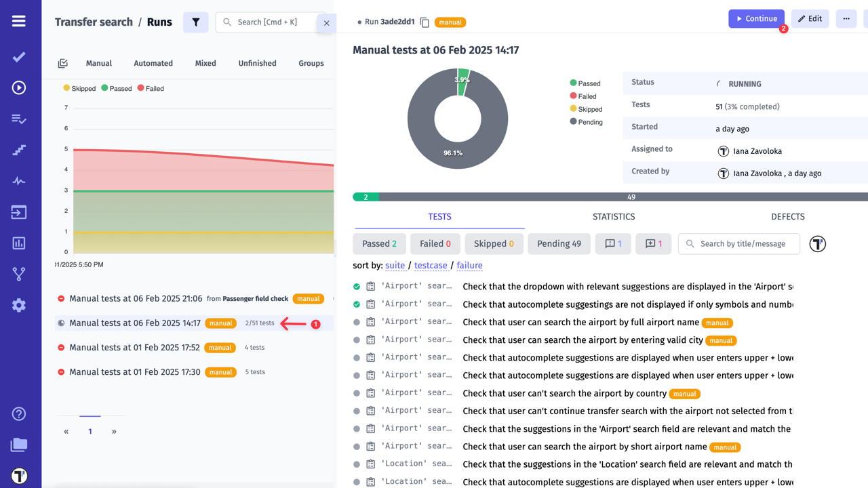
Task: Click the Continue run button
Action: (x=756, y=18)
